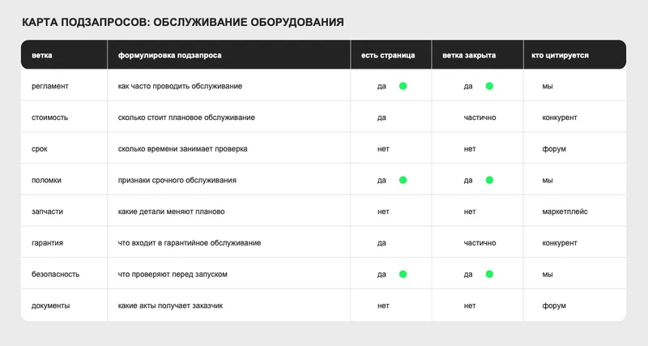The width and height of the screenshot is (648, 346).
Task: Click «нет» under «есть страница» in запчасти row
Action: point(383,211)
